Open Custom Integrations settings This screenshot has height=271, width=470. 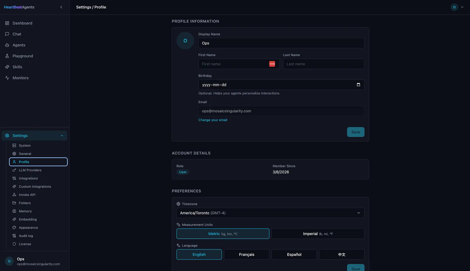click(x=38, y=187)
